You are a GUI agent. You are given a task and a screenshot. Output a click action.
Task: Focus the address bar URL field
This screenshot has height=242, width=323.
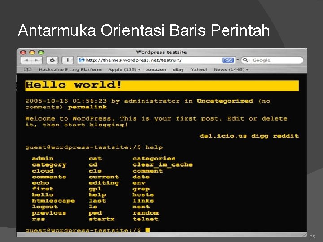pyautogui.click(x=156, y=60)
